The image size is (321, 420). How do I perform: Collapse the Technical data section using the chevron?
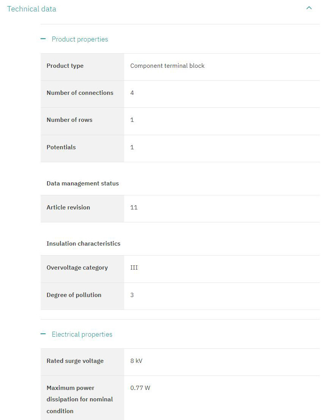(x=309, y=8)
